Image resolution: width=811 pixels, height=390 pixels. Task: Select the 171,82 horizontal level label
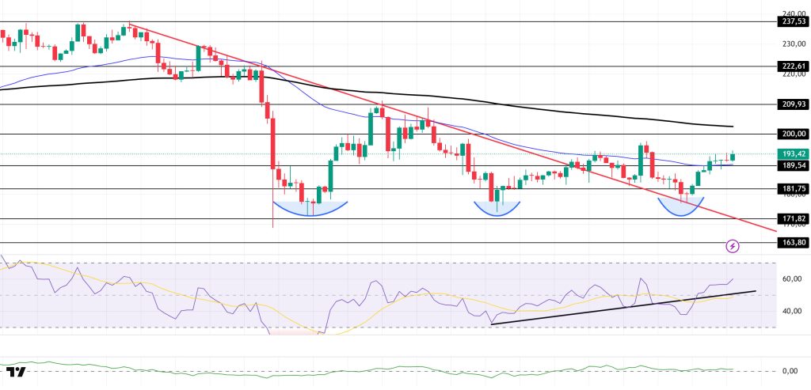coord(789,218)
